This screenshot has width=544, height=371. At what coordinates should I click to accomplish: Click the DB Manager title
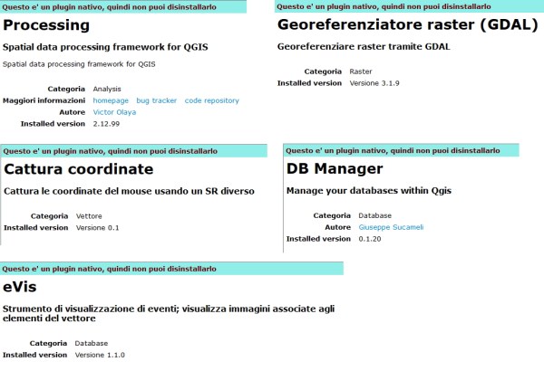[x=335, y=168]
